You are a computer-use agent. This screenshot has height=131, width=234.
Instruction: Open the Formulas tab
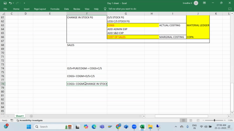point(55,9)
